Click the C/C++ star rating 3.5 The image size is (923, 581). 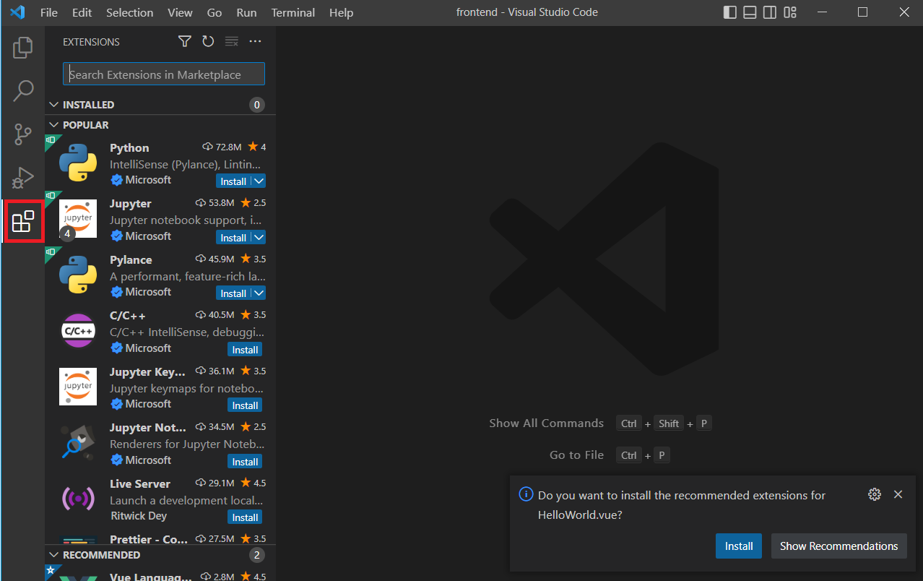[x=253, y=315]
